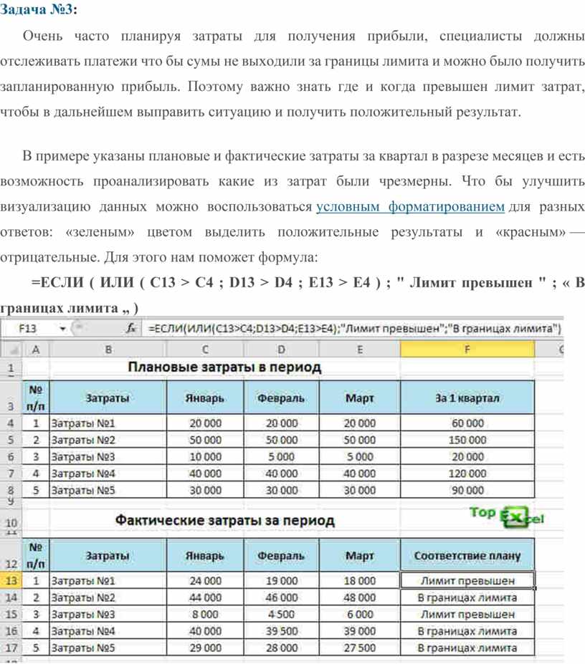Select column D header
The image size is (585, 664).
tap(282, 350)
